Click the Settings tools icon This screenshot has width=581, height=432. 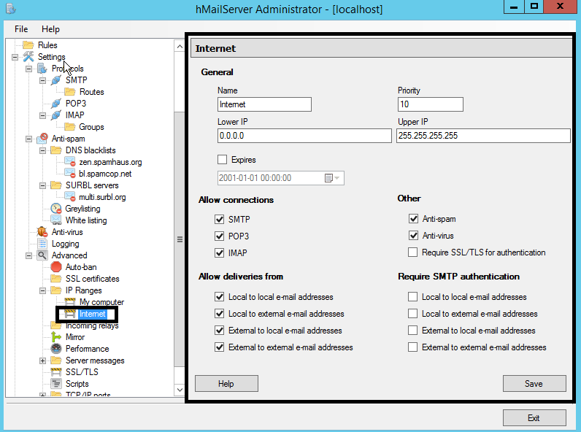coord(28,57)
